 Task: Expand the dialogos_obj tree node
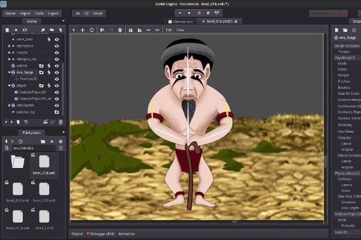click(9, 59)
